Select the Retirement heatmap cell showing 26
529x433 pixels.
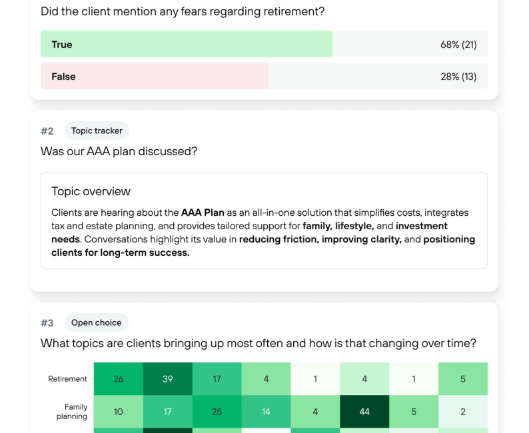pos(118,379)
